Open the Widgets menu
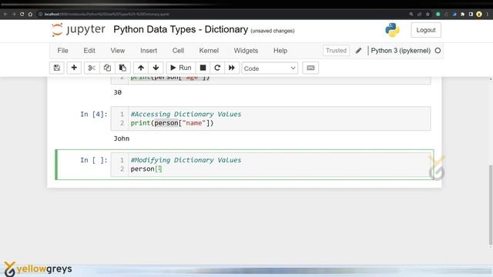The width and height of the screenshot is (493, 277). point(246,51)
